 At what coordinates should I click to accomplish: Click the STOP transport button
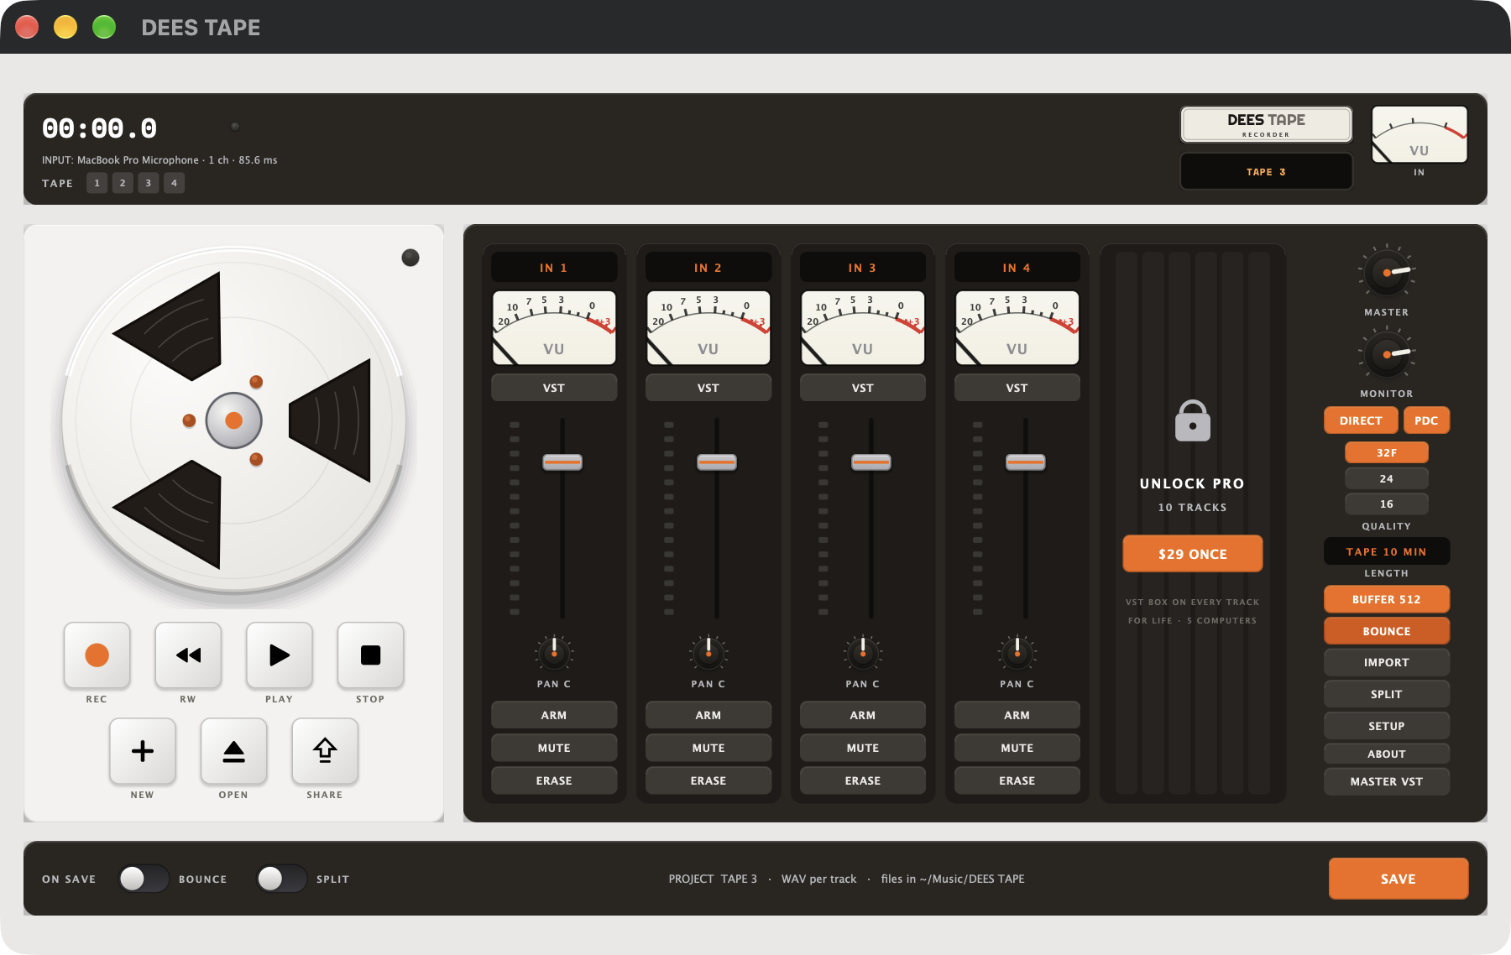(370, 655)
